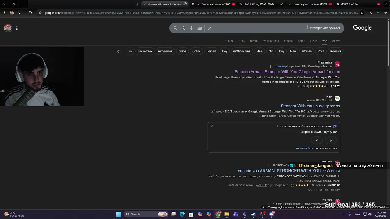
Task: Expand the 'כלים' tools dropdown
Action: pyautogui.click(x=229, y=41)
